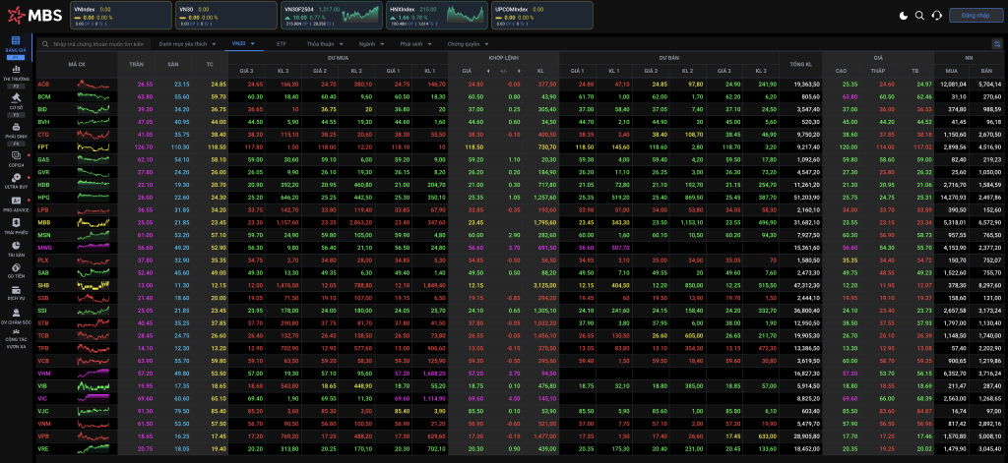Image resolution: width=1008 pixels, height=463 pixels.
Task: Open the Ultra Buy sidebar icon
Action: [x=15, y=179]
